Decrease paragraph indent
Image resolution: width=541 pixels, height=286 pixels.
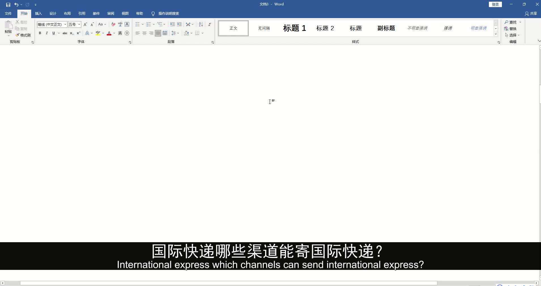pos(172,24)
